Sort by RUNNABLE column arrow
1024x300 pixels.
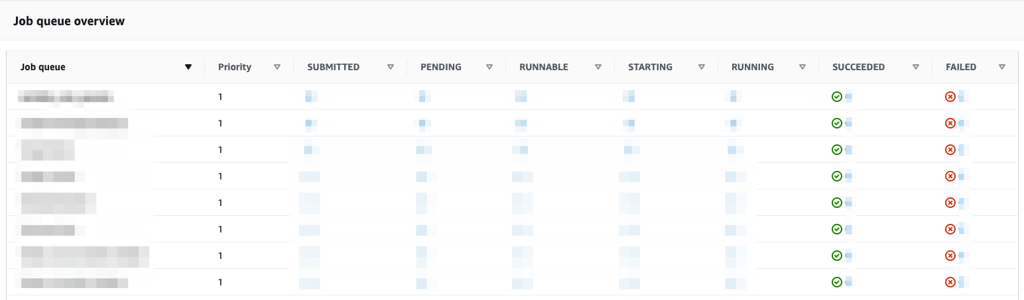point(598,67)
